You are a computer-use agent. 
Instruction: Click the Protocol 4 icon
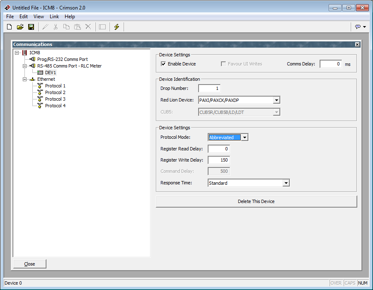point(40,106)
